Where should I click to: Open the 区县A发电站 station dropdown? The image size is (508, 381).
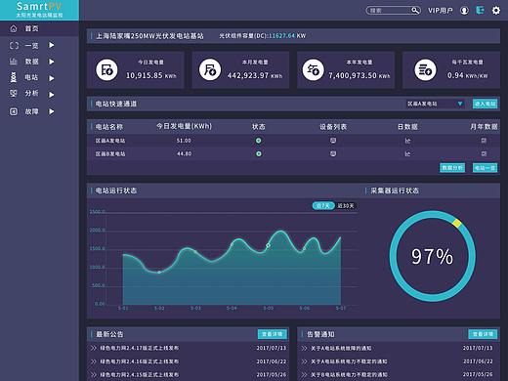pos(435,104)
